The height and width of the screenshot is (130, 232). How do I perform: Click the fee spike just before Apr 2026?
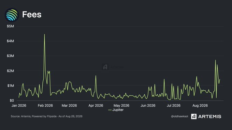[x=96, y=76]
